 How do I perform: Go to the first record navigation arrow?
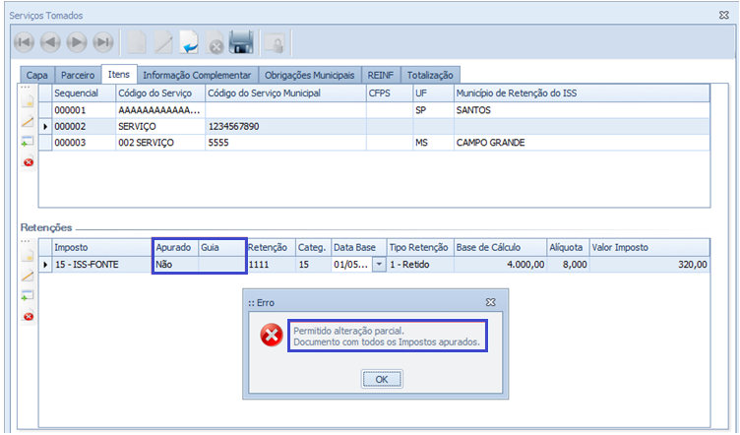[24, 42]
